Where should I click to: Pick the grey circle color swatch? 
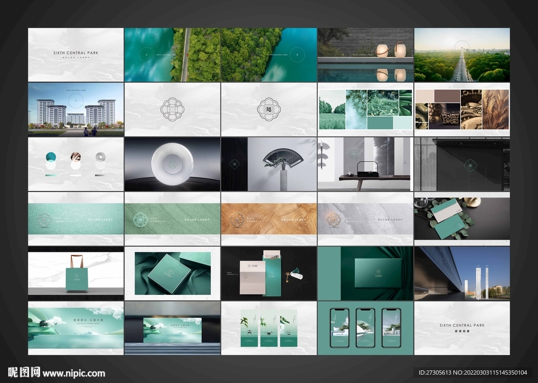(100, 157)
